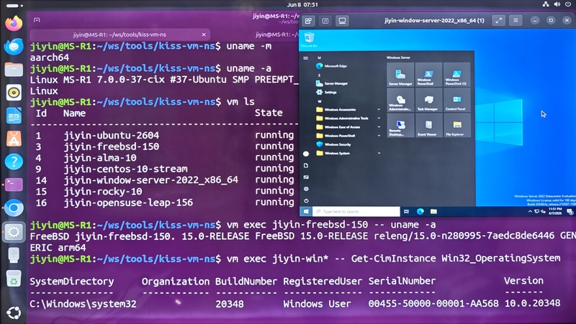Open Rhythmbox music player in dock
This screenshot has width=576, height=324.
14,93
